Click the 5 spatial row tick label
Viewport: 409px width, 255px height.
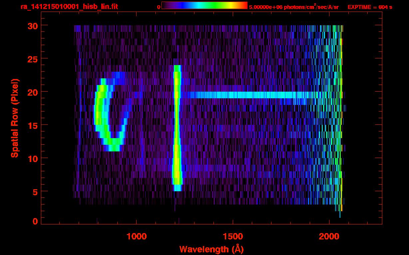click(35, 192)
